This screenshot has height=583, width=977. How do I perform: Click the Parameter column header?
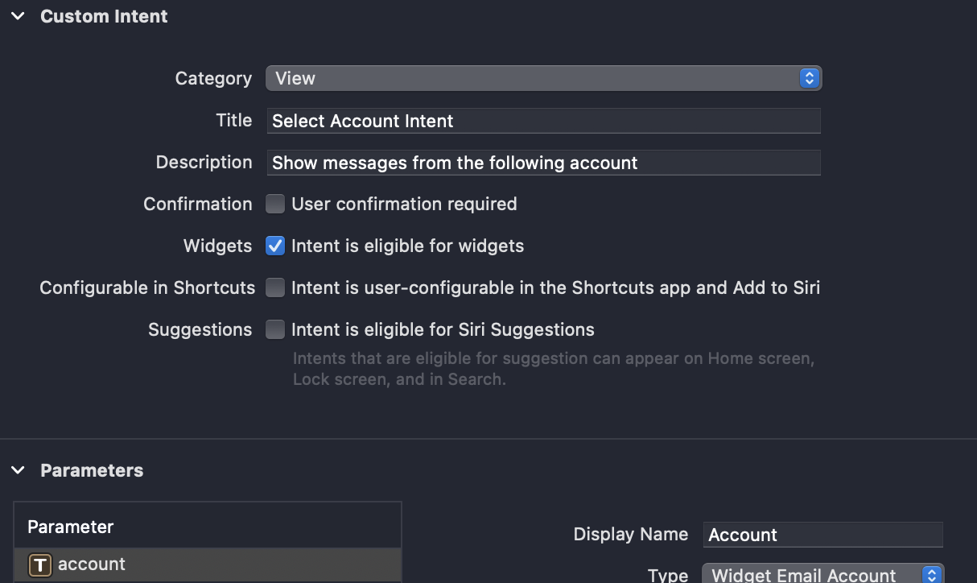(71, 527)
